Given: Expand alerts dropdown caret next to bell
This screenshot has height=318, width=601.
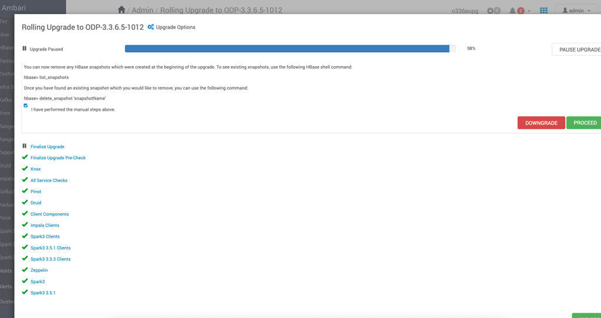Looking at the screenshot, I should click(x=529, y=11).
